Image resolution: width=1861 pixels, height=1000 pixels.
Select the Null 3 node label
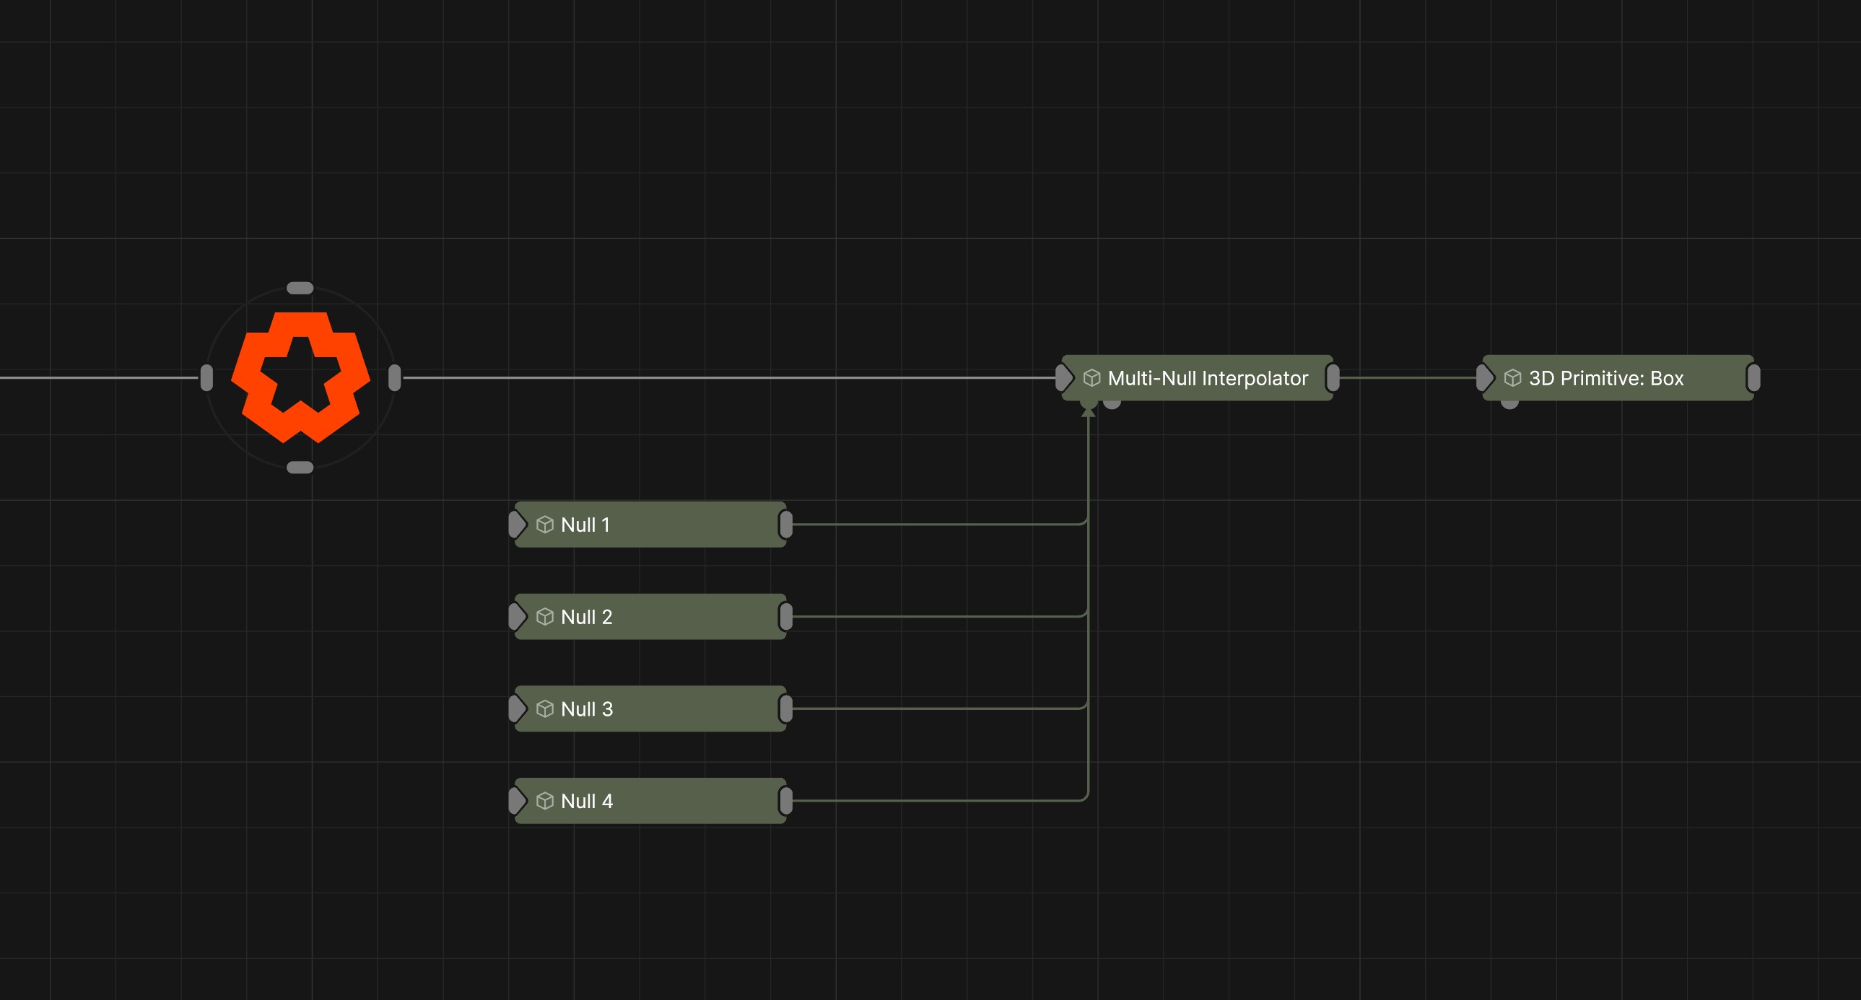click(x=587, y=709)
